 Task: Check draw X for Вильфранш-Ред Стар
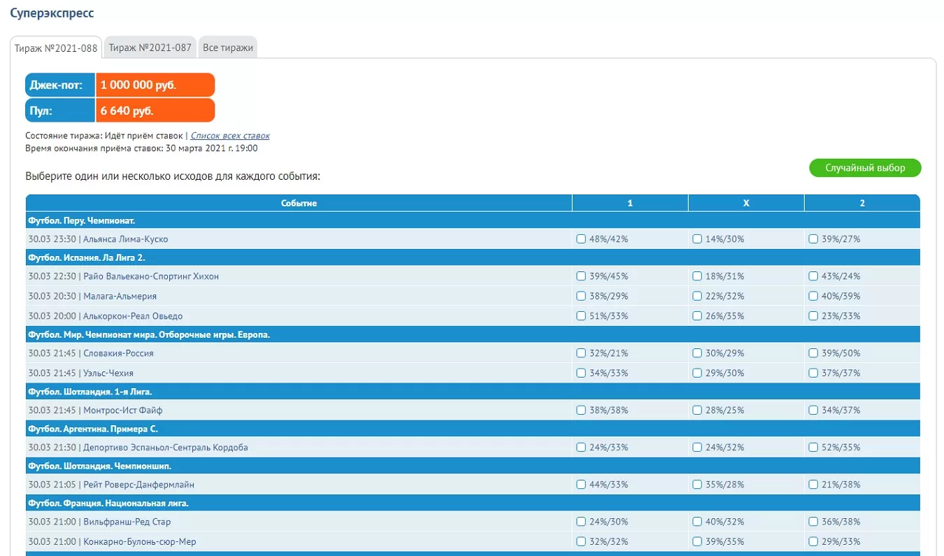[x=697, y=522]
